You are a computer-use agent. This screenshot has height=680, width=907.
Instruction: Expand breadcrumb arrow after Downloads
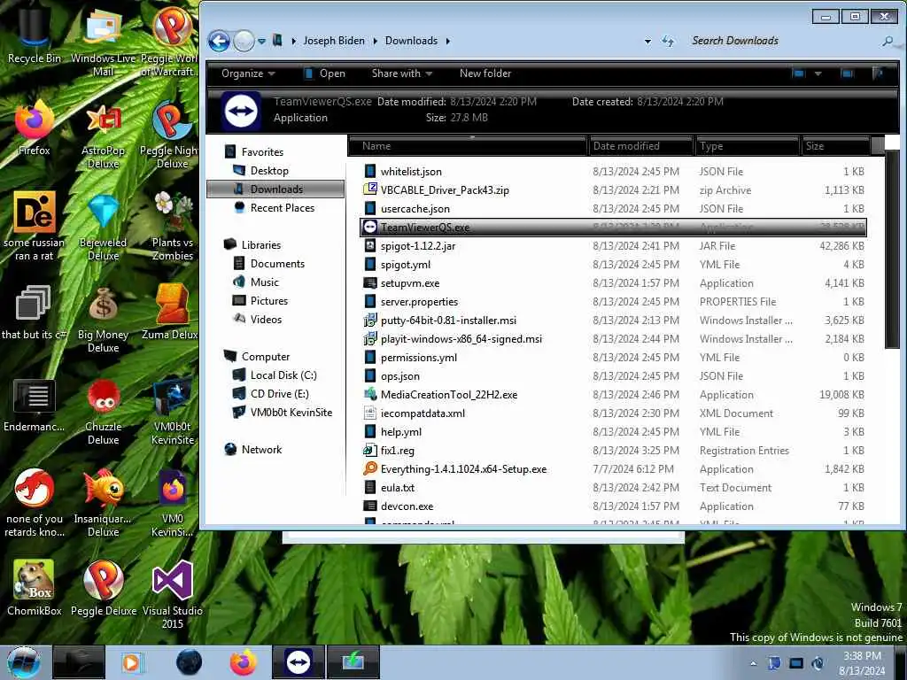click(447, 41)
